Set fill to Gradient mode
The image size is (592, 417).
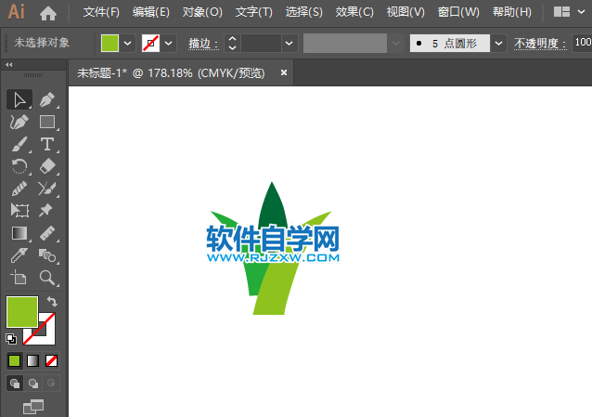pyautogui.click(x=32, y=360)
